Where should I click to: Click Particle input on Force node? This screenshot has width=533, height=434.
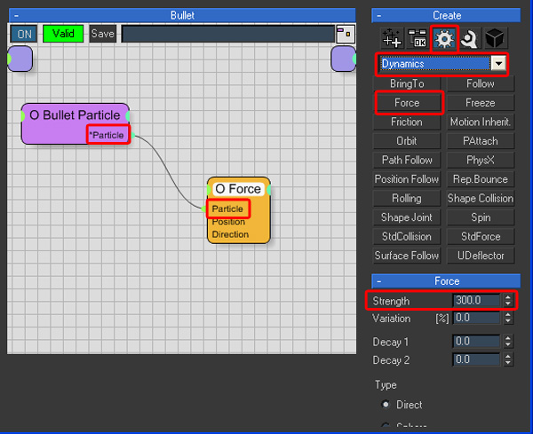click(227, 209)
